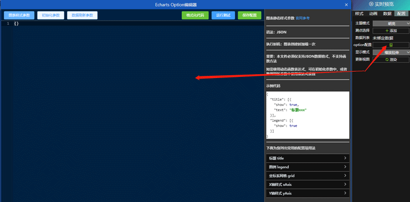Image resolution: width=410 pixels, height=202 pixels.
Task: Click the 格式化代码 button
Action: tap(195, 15)
